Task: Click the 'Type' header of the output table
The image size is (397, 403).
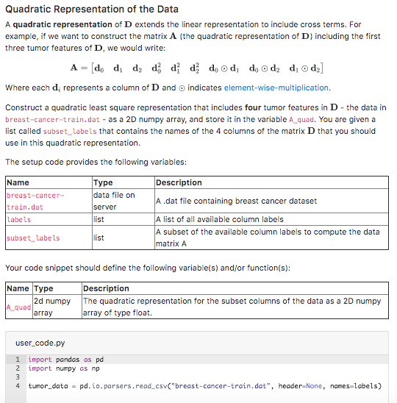Action: [57, 288]
